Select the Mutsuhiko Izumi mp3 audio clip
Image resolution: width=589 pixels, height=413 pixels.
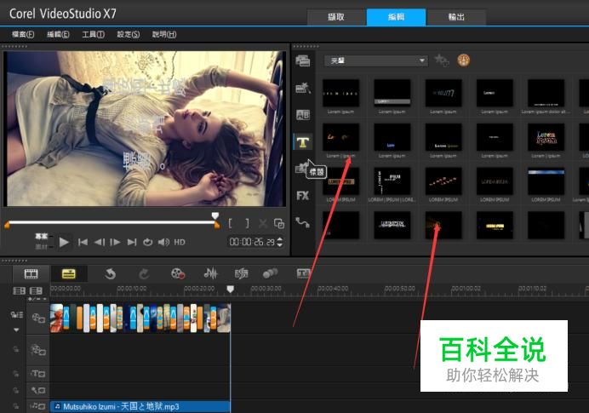(140, 406)
